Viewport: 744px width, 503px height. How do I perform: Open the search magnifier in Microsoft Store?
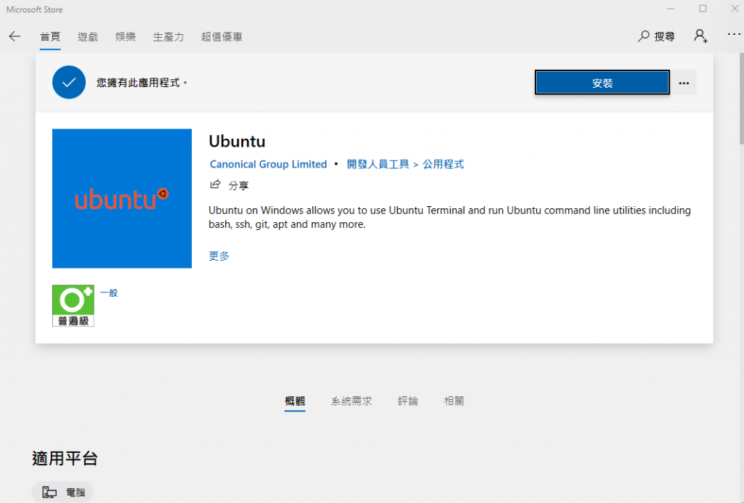pos(644,36)
